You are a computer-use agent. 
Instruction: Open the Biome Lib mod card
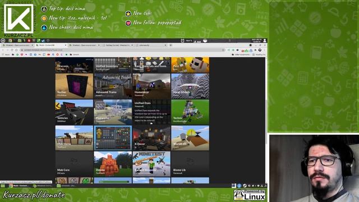(x=190, y=164)
